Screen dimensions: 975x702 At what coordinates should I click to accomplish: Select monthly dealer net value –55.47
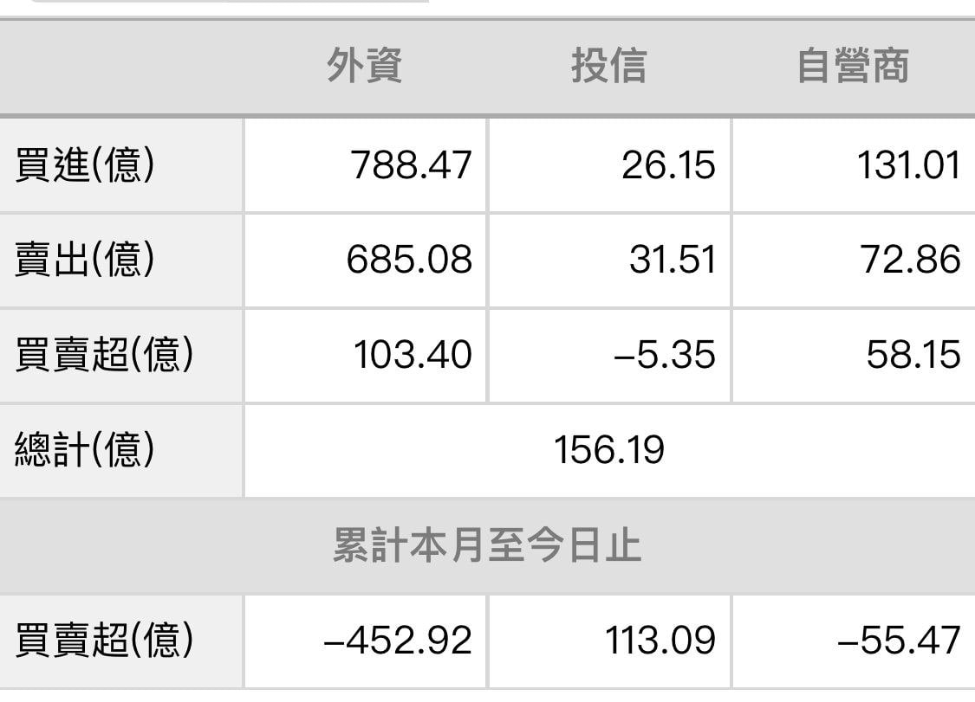pos(900,641)
